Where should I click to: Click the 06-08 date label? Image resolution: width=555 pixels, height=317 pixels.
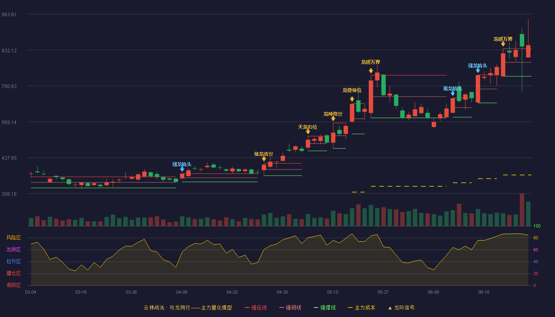[x=433, y=292]
